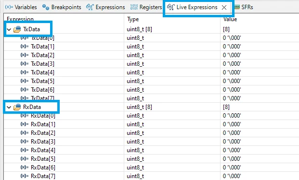Select the TxData[5] element
Viewport: 299px width, 180px height.
click(42, 81)
